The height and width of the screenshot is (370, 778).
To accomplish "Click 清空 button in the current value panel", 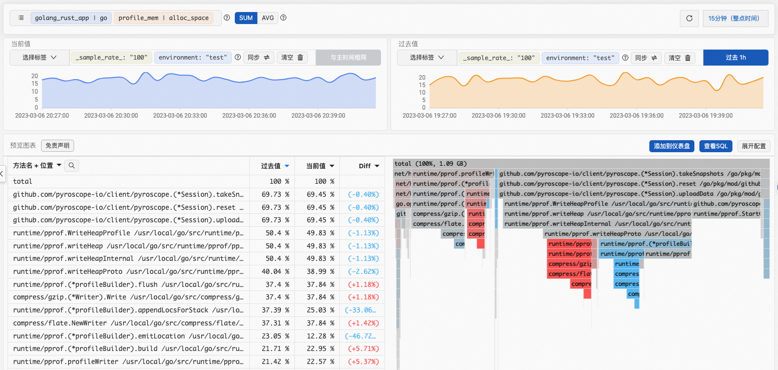I will (x=292, y=58).
